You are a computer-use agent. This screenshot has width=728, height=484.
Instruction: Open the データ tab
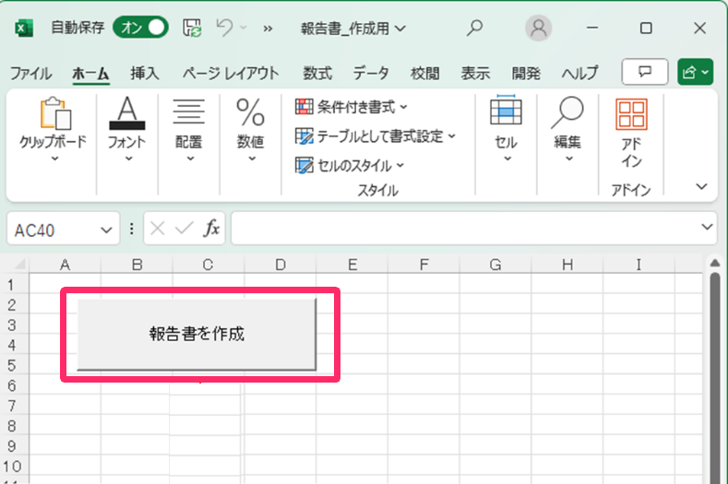click(371, 74)
